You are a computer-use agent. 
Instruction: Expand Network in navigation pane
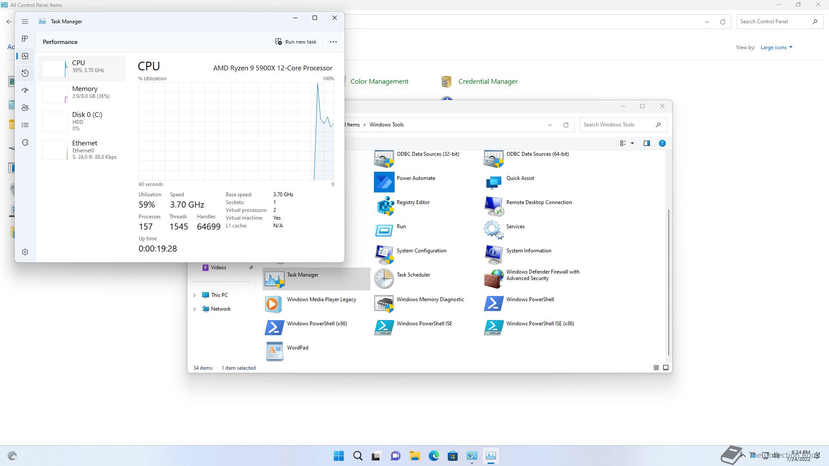[194, 309]
